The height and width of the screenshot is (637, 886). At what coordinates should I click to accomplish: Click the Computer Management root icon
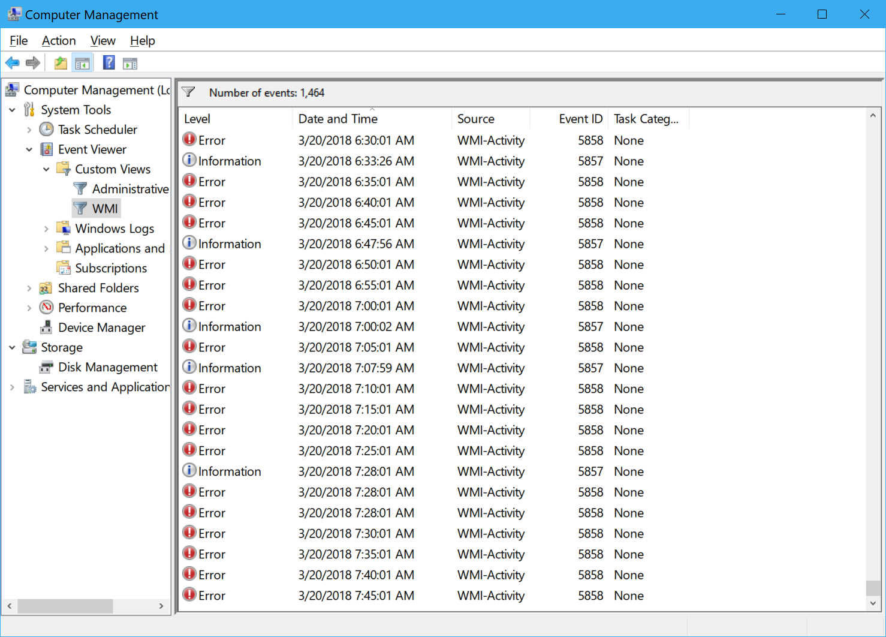pyautogui.click(x=12, y=89)
